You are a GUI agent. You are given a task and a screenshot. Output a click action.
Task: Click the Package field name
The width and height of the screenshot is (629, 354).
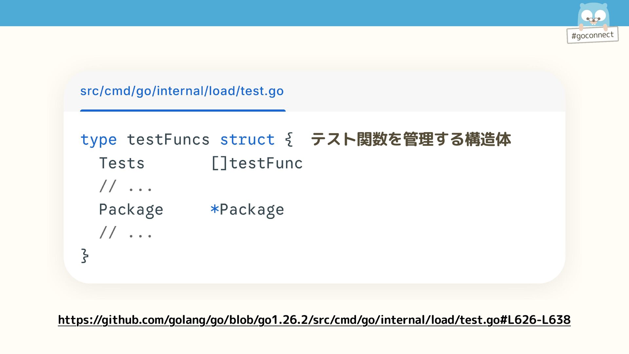click(x=131, y=210)
